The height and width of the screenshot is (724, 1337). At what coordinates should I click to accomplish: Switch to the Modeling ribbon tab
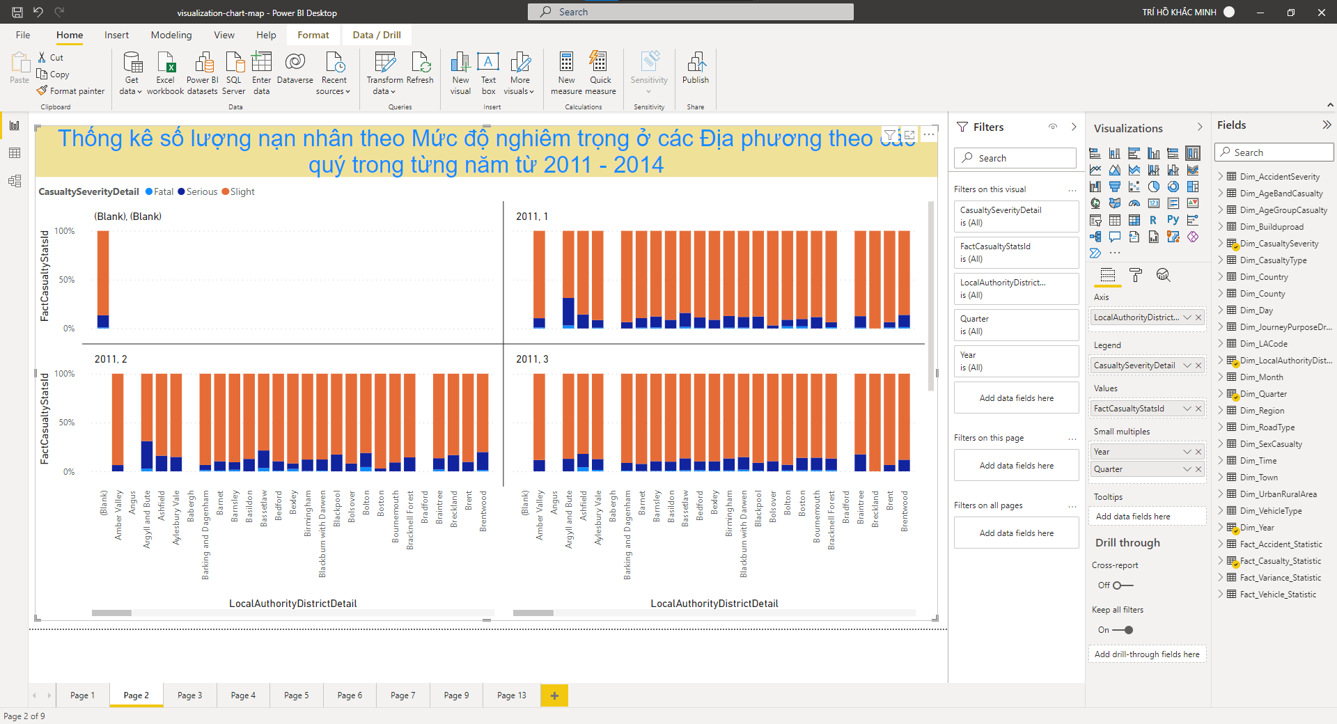pos(171,35)
